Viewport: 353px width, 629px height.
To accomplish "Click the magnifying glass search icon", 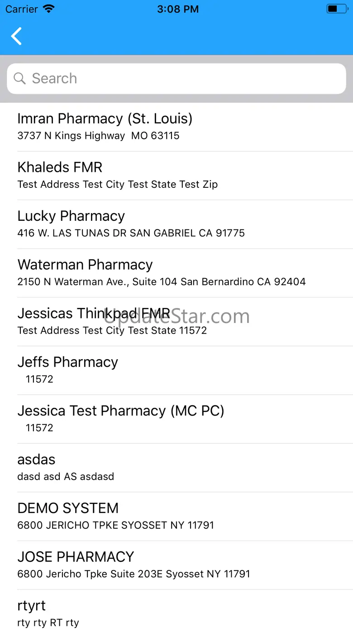I will point(19,78).
